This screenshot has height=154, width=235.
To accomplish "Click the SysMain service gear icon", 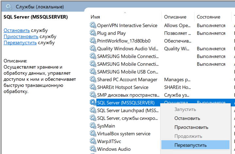I will click(x=93, y=126).
